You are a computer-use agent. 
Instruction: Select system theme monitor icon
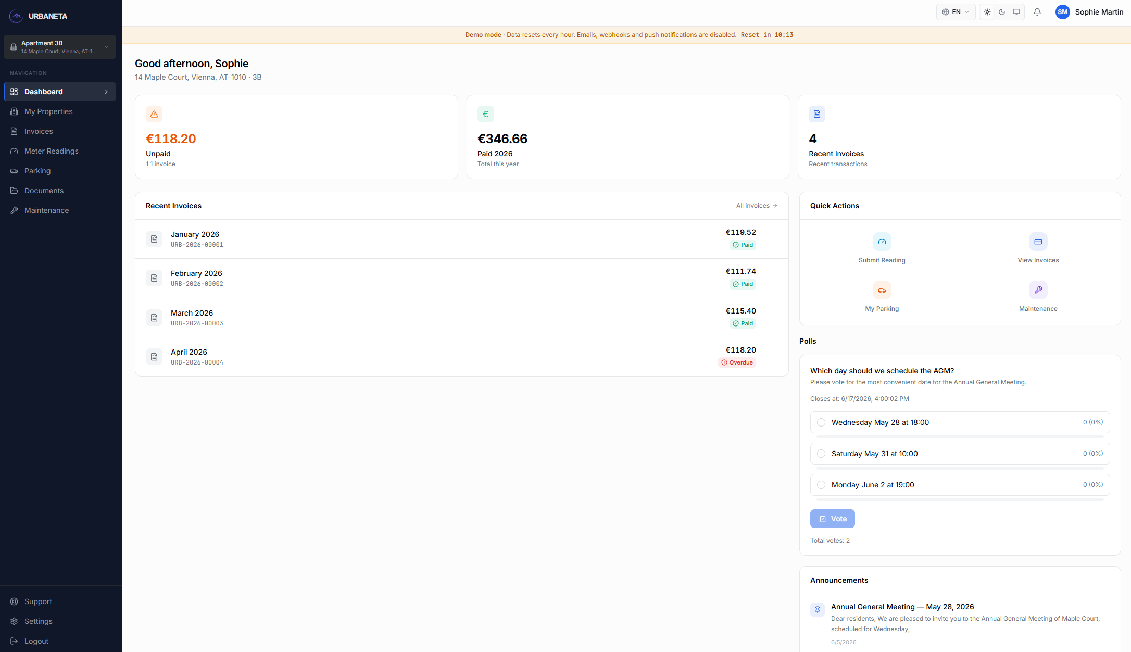coord(1016,12)
